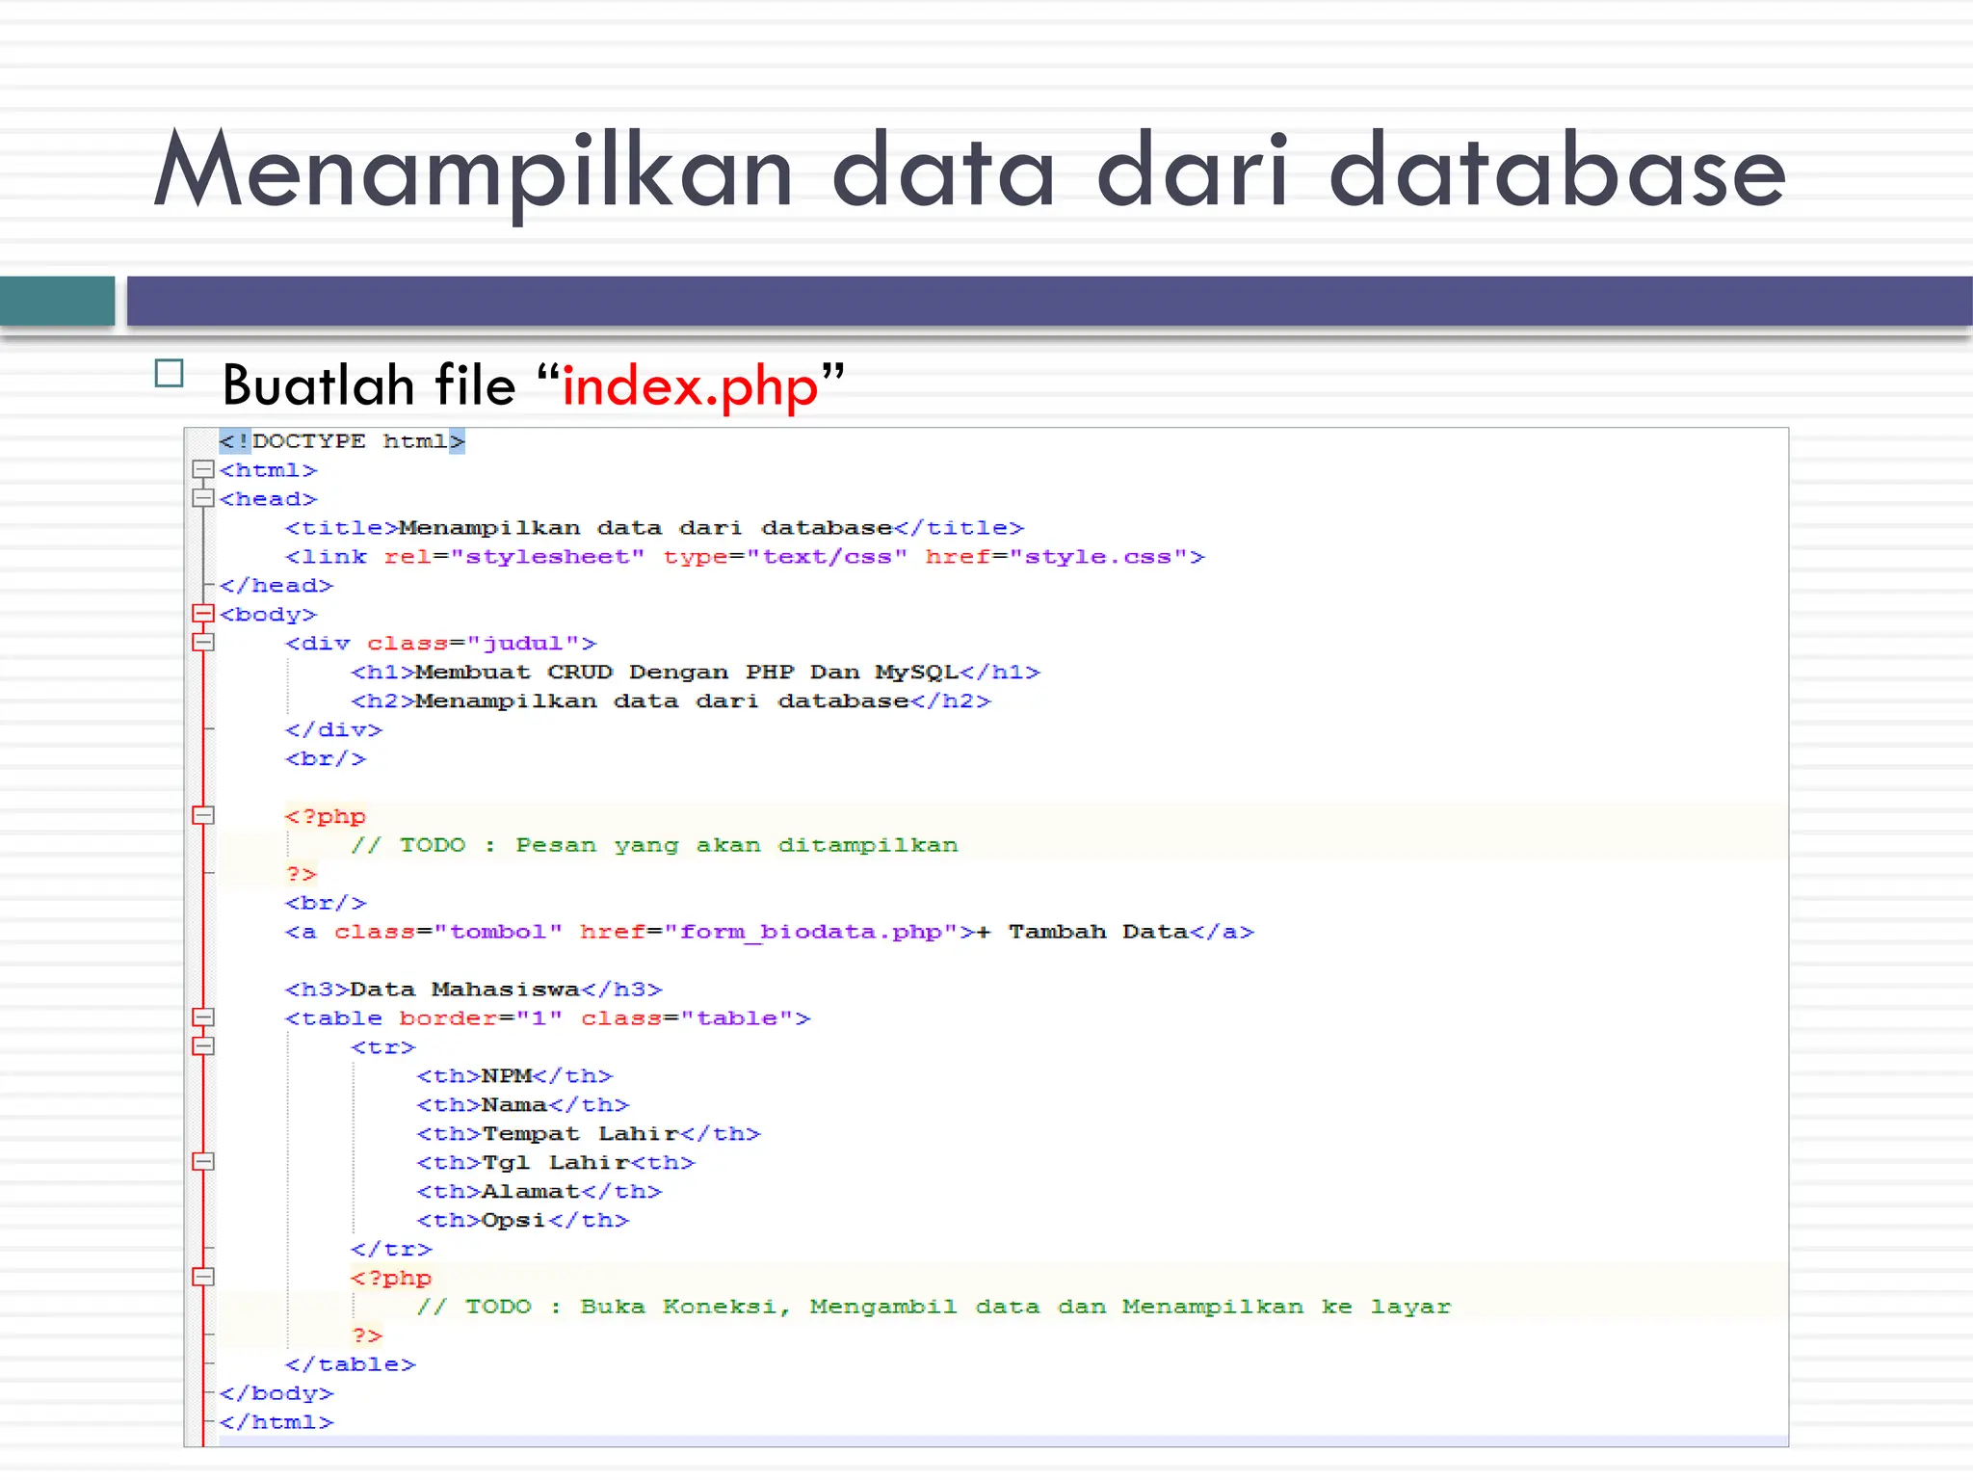
Task: Click the href="style.css" attribute value
Action: click(1098, 557)
